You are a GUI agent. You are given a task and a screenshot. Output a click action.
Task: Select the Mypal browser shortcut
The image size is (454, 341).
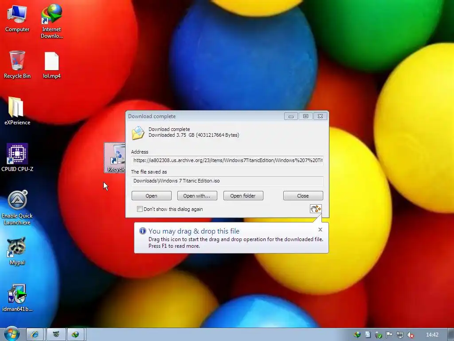click(x=17, y=251)
